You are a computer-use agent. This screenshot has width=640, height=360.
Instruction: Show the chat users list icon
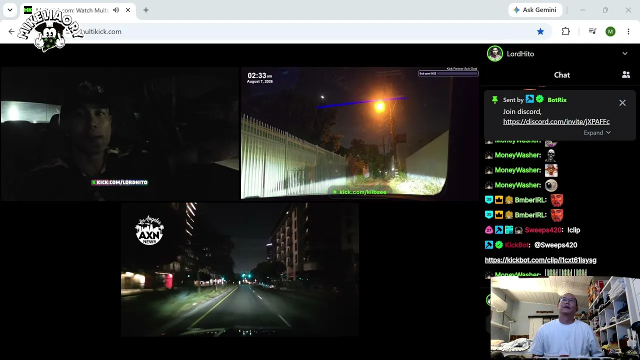626,74
